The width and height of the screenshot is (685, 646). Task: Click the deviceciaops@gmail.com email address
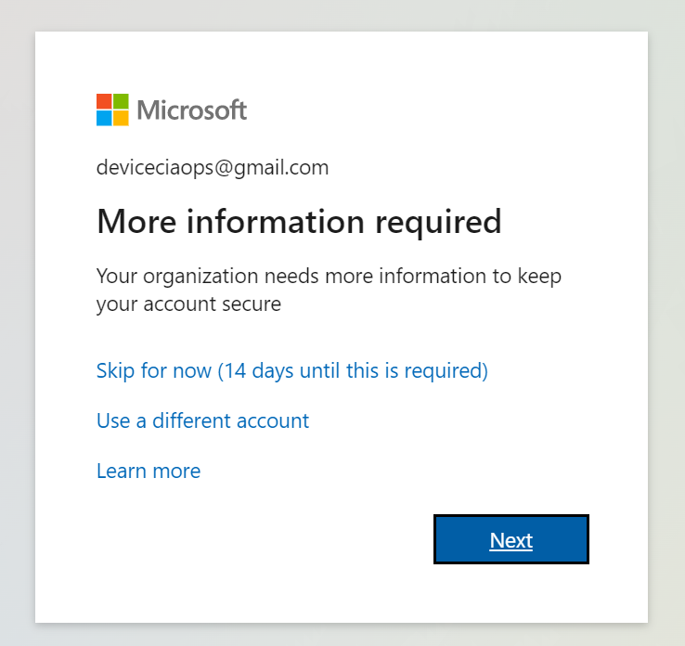point(213,168)
